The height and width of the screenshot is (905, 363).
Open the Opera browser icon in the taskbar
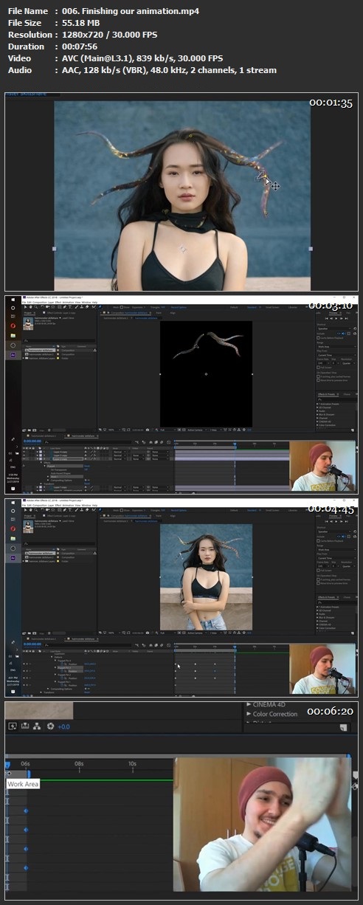[x=13, y=325]
